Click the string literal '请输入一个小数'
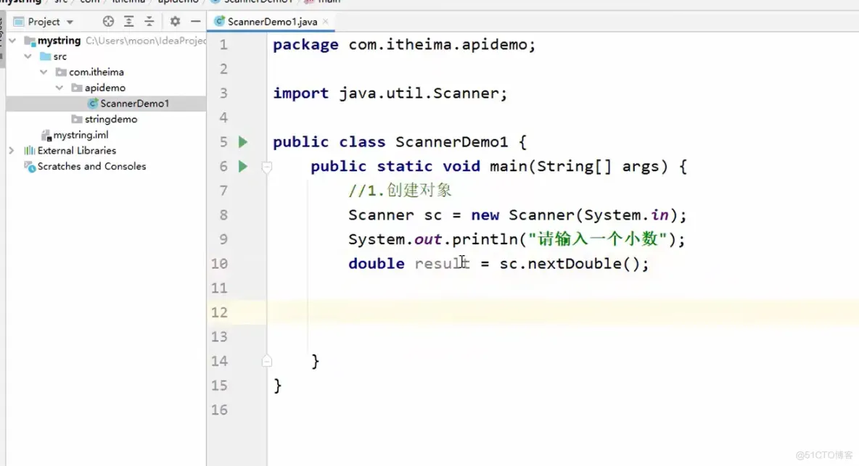859x466 pixels. point(598,239)
